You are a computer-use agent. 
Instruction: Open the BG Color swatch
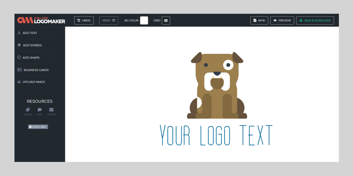(x=144, y=20)
